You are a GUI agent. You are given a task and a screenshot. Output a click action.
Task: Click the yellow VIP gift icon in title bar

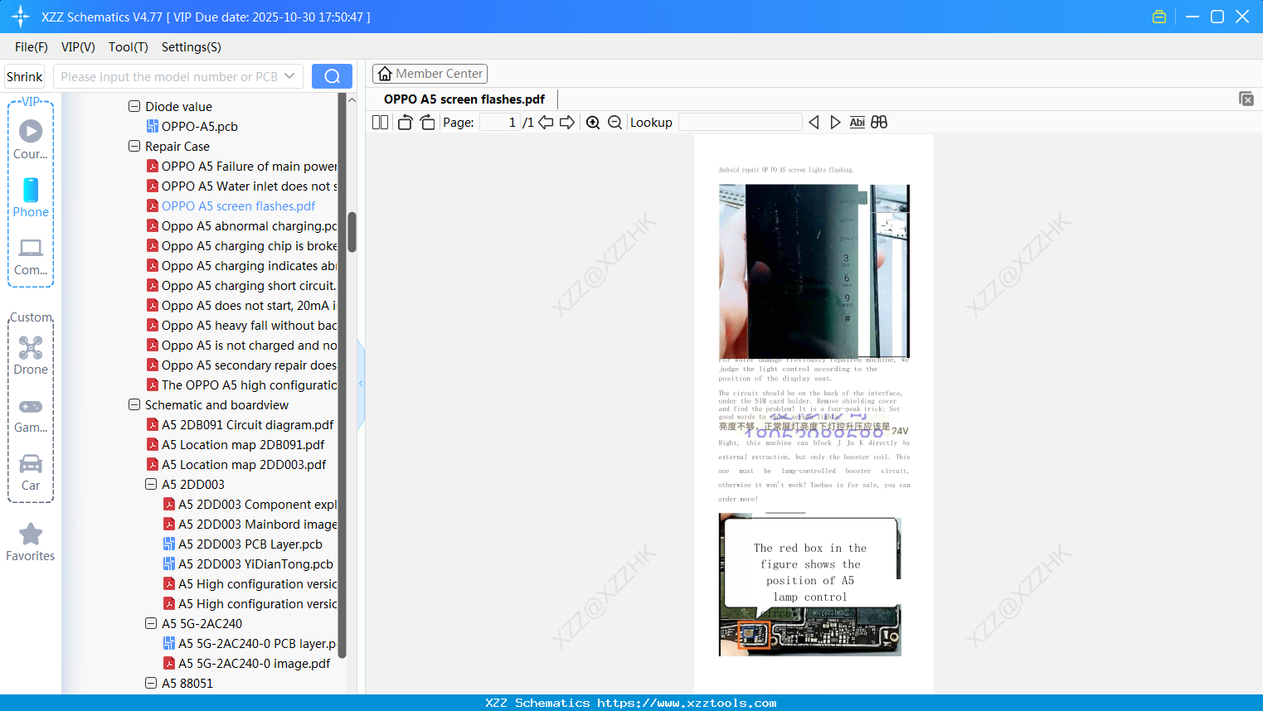[x=1159, y=17]
